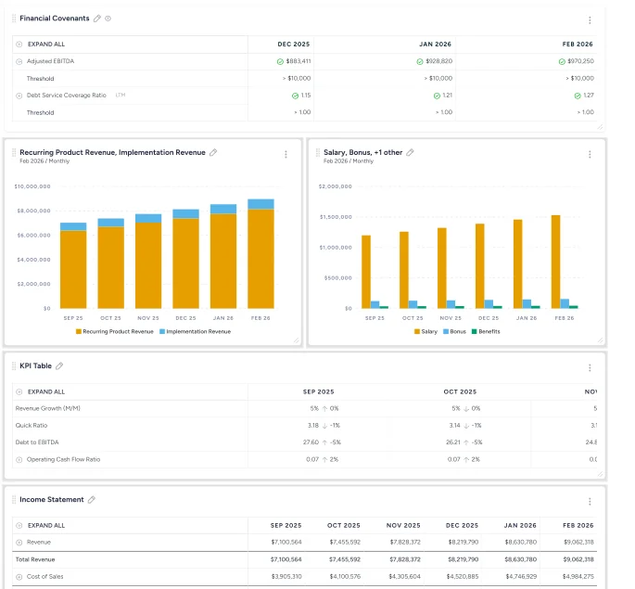This screenshot has height=589, width=635.
Task: Open Recurring Product Revenue chart options menu
Action: pyautogui.click(x=286, y=154)
